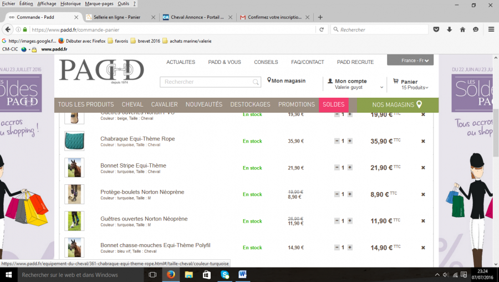
Task: Remove Bonnet chasse-mouches Polyfil from cart
Action: click(x=423, y=248)
